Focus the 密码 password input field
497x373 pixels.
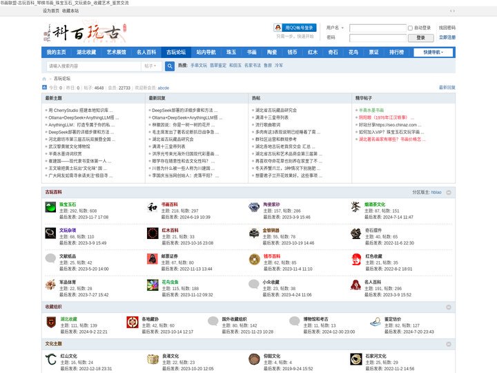click(378, 38)
